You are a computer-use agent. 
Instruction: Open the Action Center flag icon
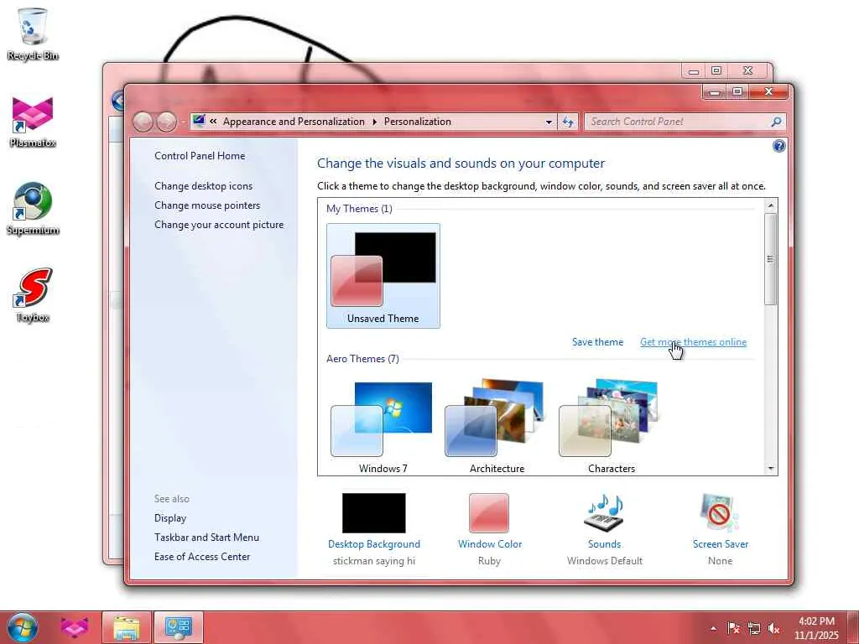click(733, 628)
